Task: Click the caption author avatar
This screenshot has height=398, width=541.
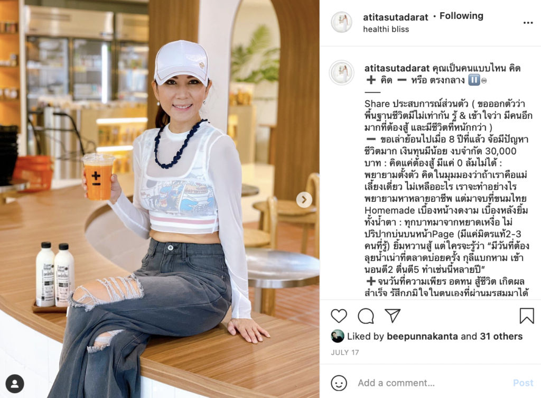Action: click(x=342, y=72)
